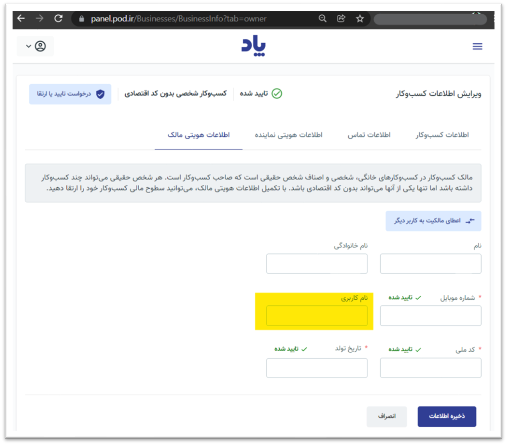Click the نام کاربری label
The height and width of the screenshot is (445, 507).
(x=354, y=298)
